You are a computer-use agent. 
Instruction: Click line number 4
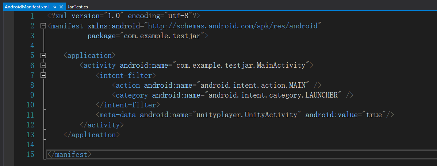coord(32,46)
